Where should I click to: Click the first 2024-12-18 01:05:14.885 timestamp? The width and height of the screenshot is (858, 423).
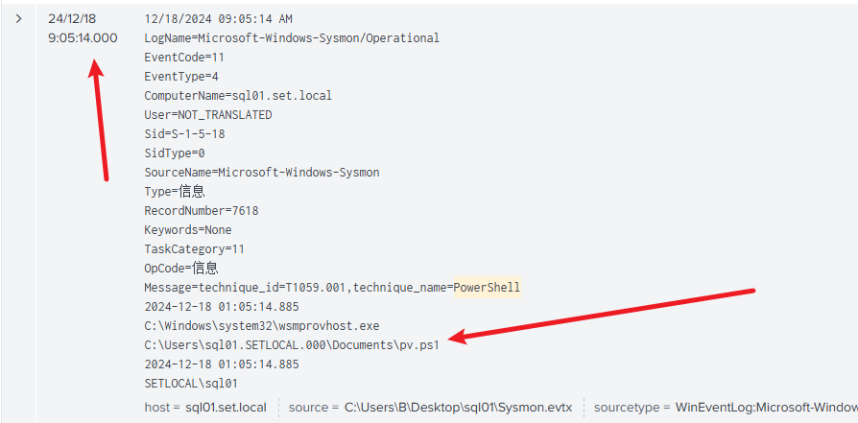pyautogui.click(x=222, y=306)
